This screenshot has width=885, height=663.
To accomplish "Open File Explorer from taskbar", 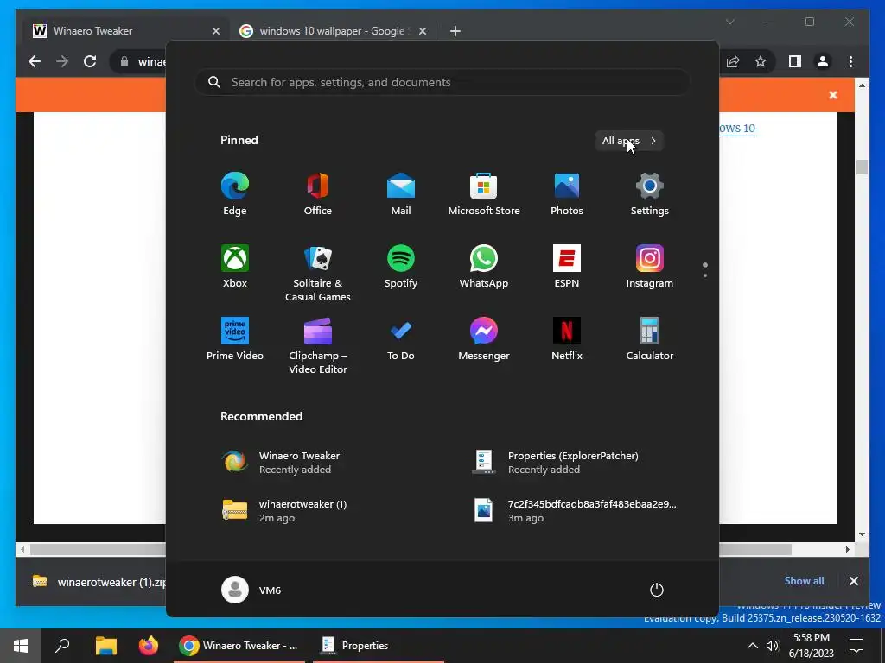I will pos(105,646).
